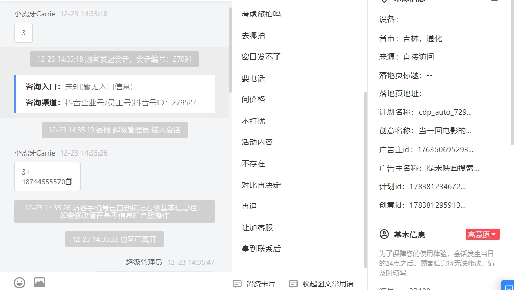514x290 pixels.
Task: Click 小虎牙Carrie name at 14:35:26
Action: coord(35,153)
